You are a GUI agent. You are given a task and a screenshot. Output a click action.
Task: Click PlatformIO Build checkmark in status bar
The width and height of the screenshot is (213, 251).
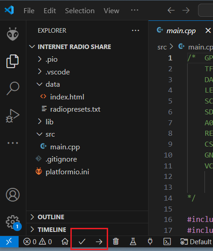pos(82,241)
